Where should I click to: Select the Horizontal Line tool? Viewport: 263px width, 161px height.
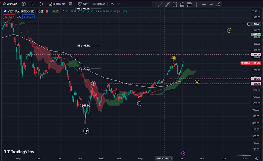pyautogui.click(x=204, y=4)
